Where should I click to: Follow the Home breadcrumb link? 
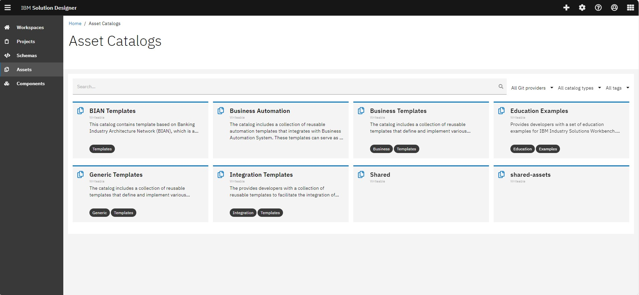coord(75,23)
